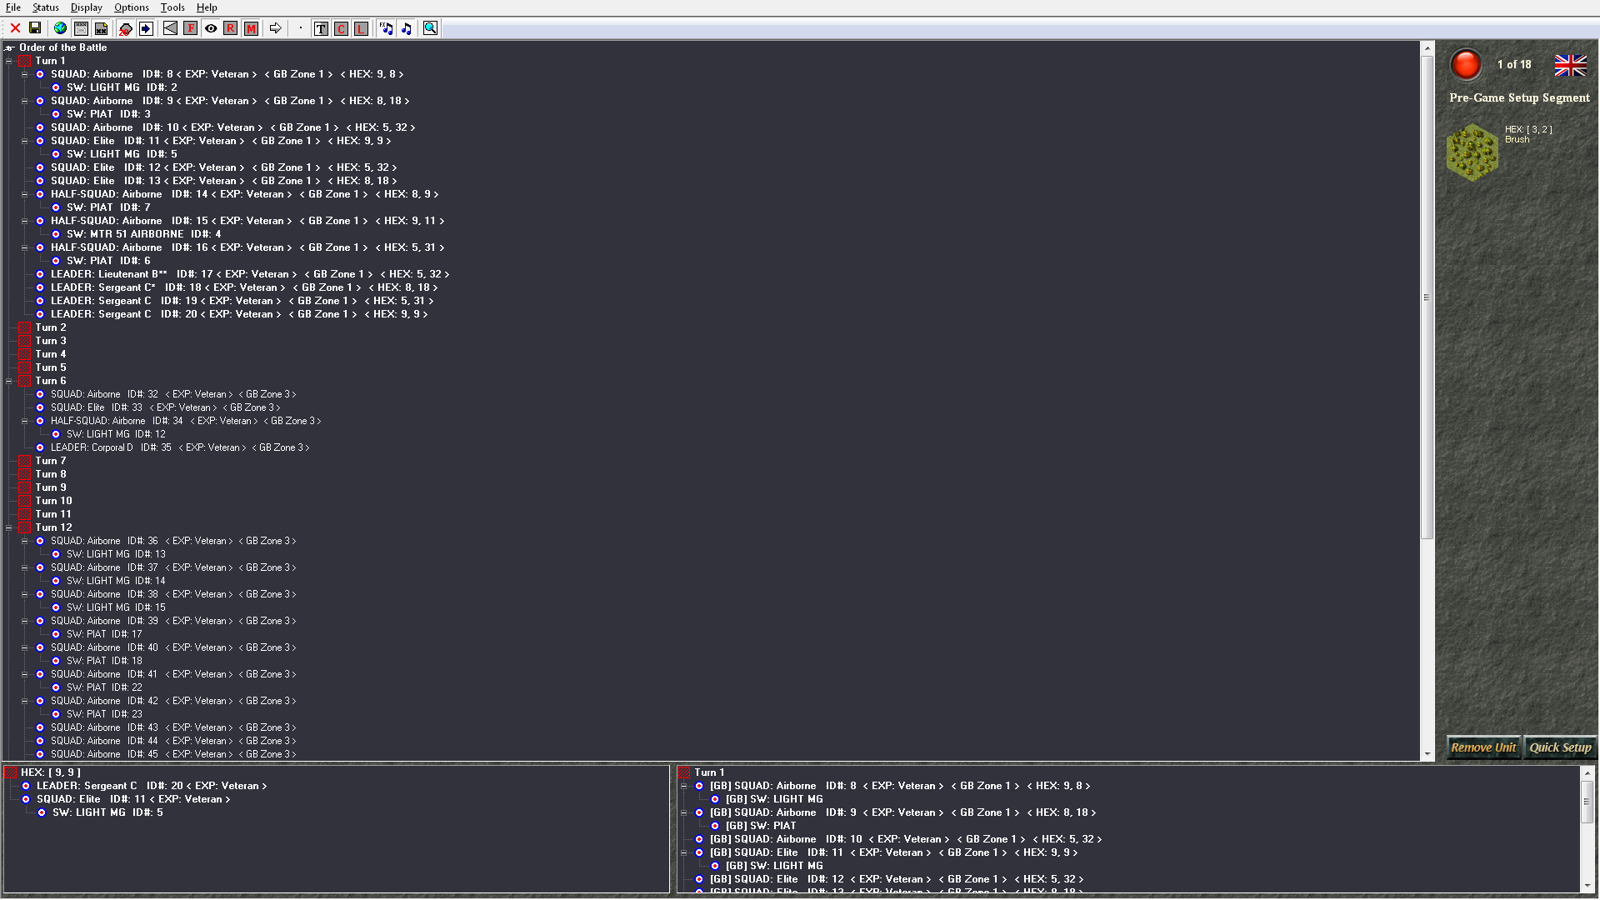Toggle the eye visibility toolbar icon
Screen dimensions: 1600x900
coord(211,28)
